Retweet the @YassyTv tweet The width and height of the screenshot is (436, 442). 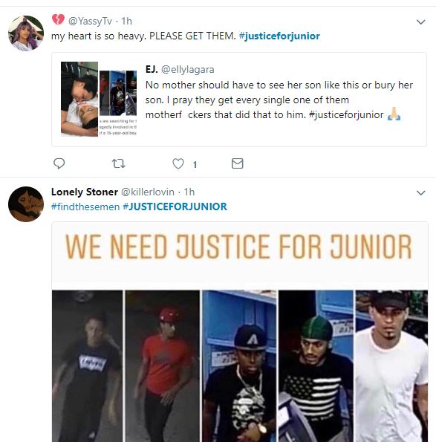click(x=119, y=163)
